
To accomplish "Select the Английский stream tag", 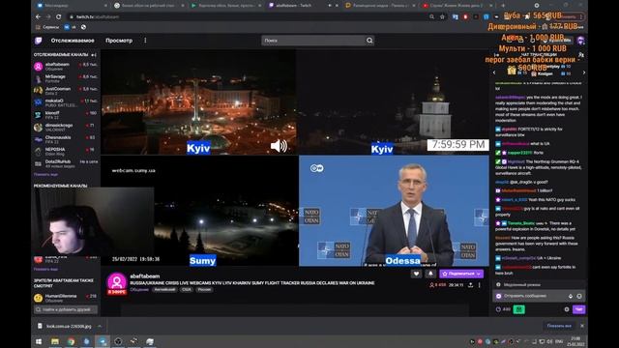I will pyautogui.click(x=164, y=290).
